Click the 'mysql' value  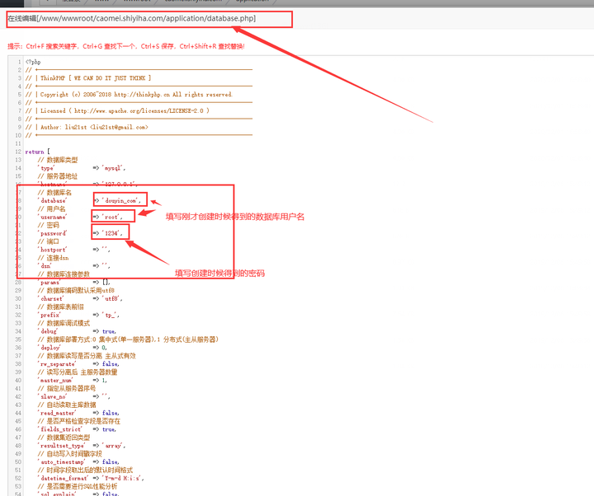(x=114, y=168)
